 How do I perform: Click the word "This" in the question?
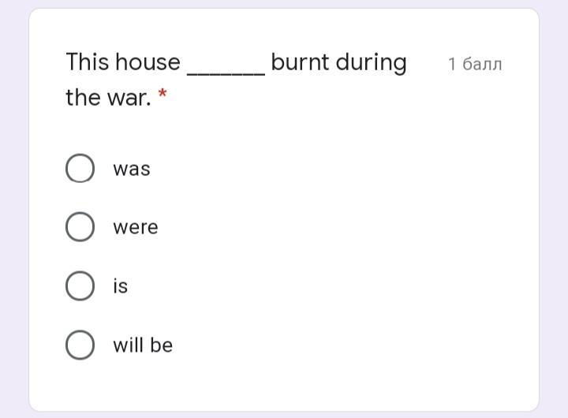87,62
